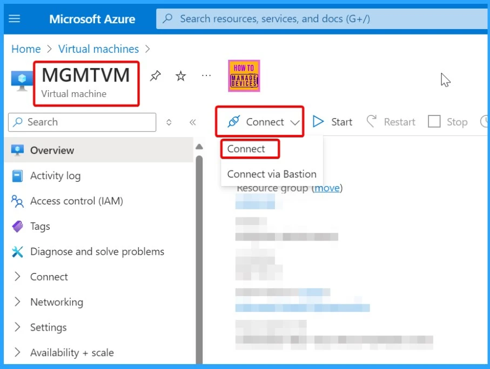Click the Start button label
Image resolution: width=490 pixels, height=369 pixels.
point(341,122)
